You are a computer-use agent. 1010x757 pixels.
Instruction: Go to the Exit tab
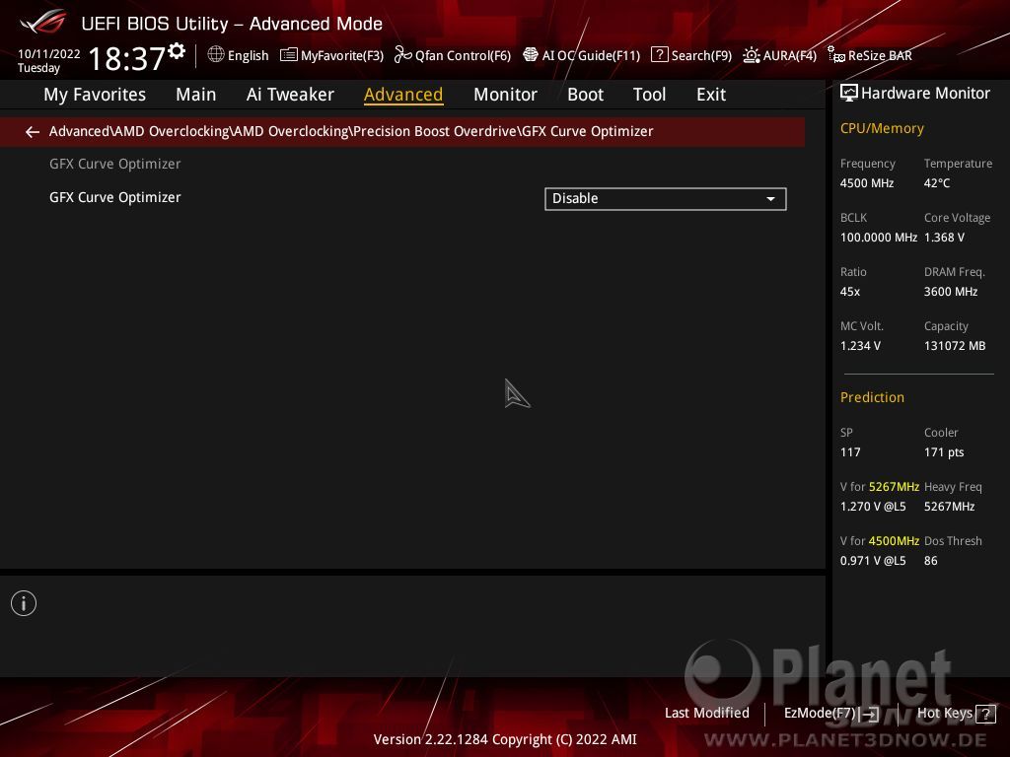[711, 95]
